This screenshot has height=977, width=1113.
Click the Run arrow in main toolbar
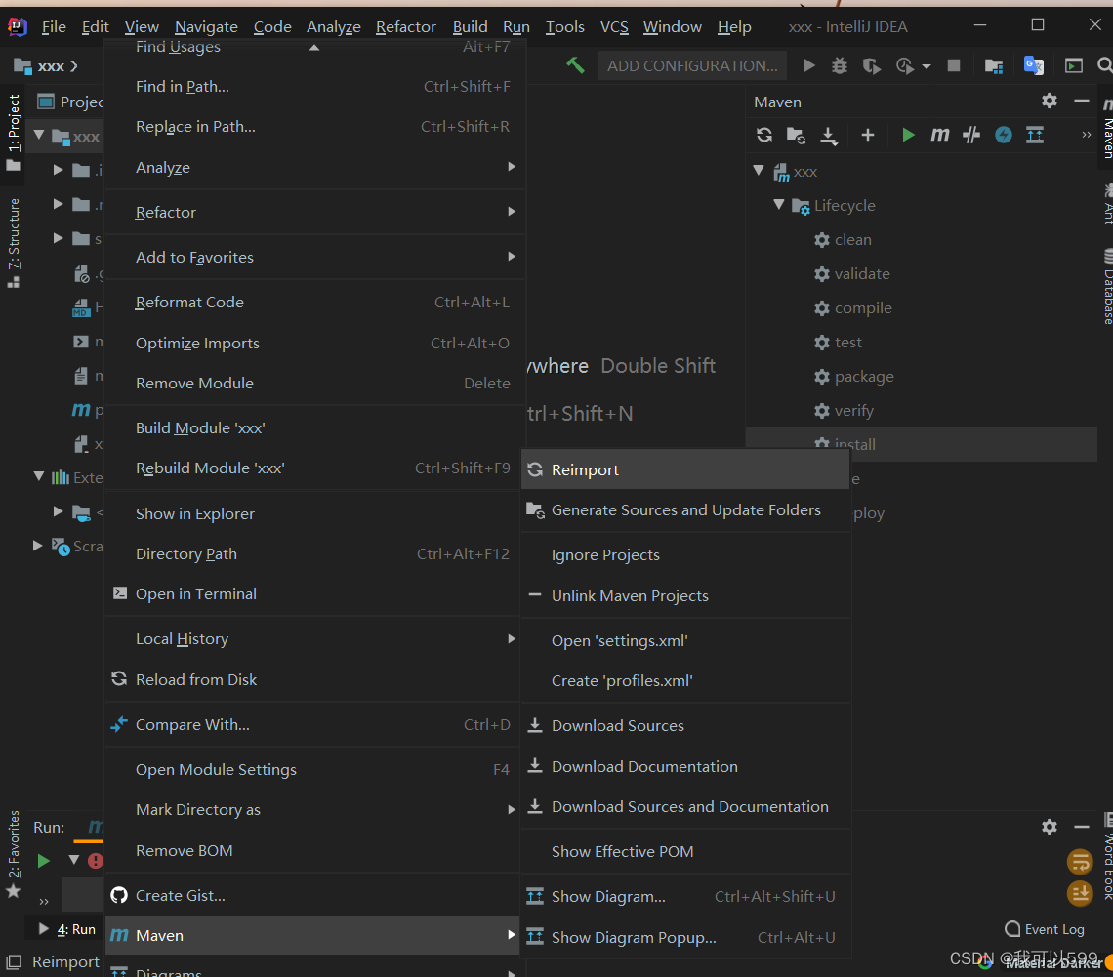pos(808,66)
